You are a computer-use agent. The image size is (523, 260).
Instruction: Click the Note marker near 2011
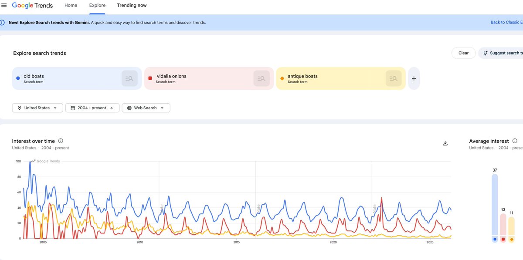pos(161,208)
